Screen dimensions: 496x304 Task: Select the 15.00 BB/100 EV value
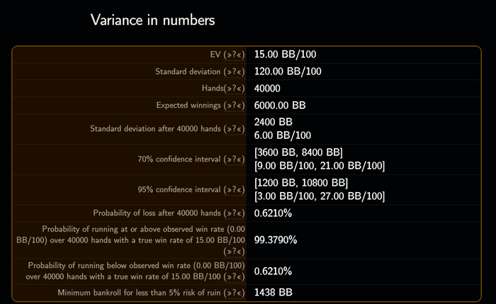[288, 54]
